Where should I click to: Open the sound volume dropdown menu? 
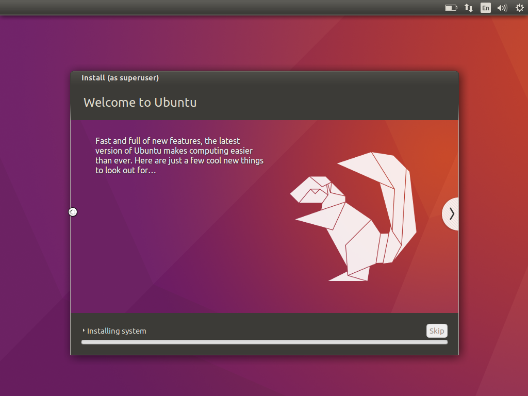coord(502,8)
